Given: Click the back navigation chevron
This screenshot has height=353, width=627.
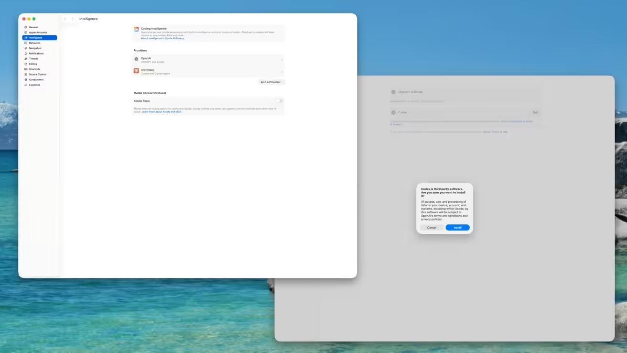Looking at the screenshot, I should coord(65,19).
